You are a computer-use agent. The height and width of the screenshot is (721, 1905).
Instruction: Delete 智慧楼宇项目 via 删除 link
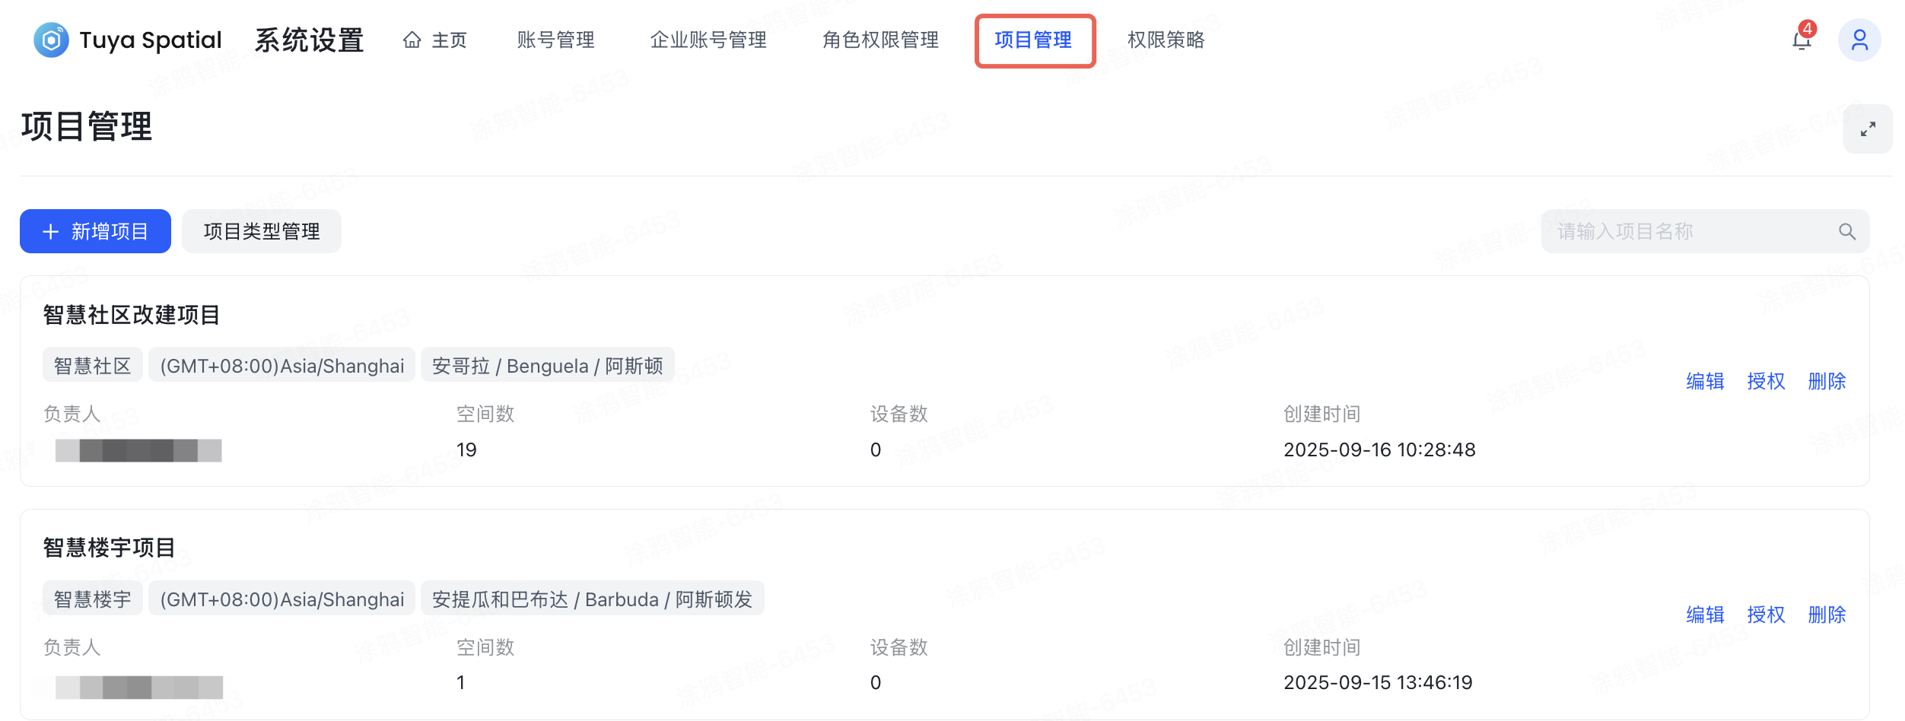coord(1827,615)
